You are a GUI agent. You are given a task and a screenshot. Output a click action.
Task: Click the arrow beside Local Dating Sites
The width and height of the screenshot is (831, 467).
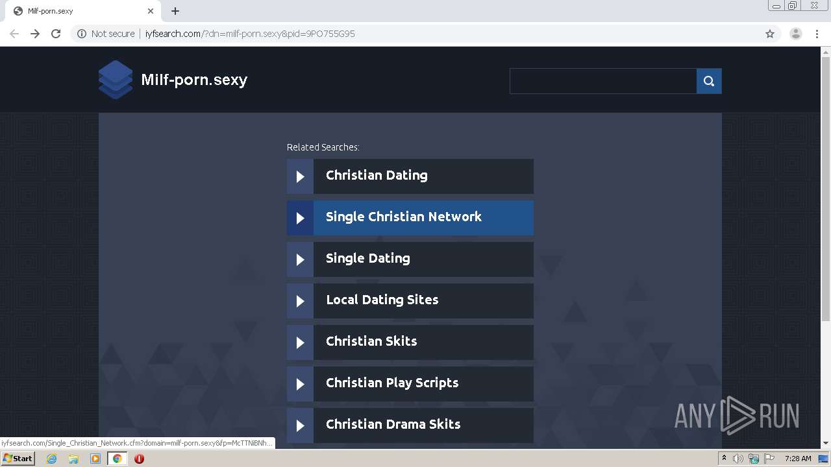pos(300,301)
